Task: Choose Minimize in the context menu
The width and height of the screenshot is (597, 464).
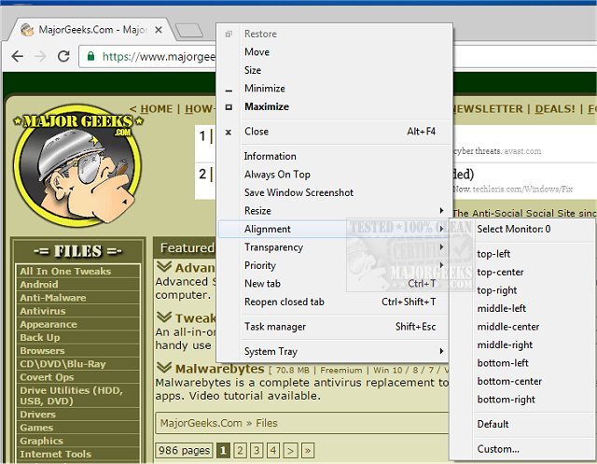Action: pos(334,89)
